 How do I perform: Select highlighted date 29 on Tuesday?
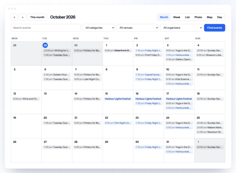[45, 45]
